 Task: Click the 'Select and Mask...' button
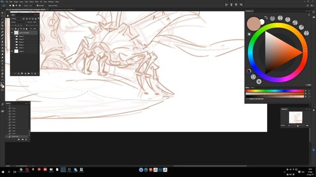[x=53, y=5]
